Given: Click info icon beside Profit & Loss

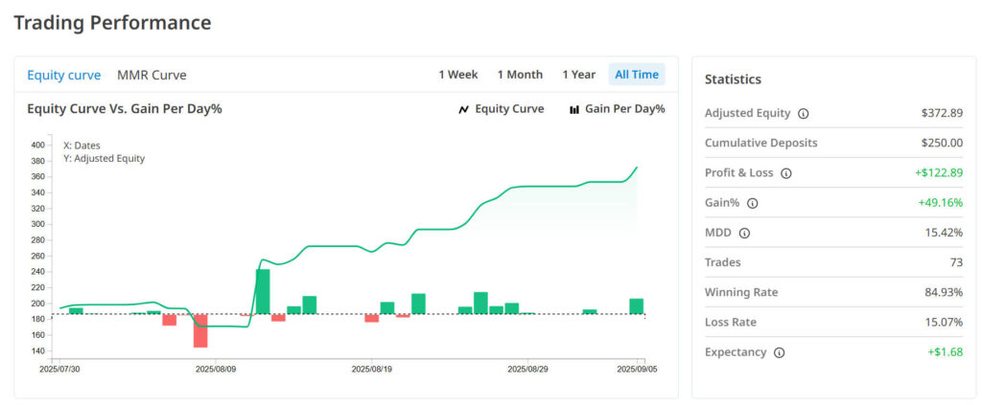Looking at the screenshot, I should (786, 173).
